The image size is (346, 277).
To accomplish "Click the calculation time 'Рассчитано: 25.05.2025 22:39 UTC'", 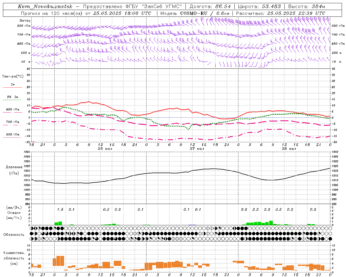I will [x=281, y=13].
